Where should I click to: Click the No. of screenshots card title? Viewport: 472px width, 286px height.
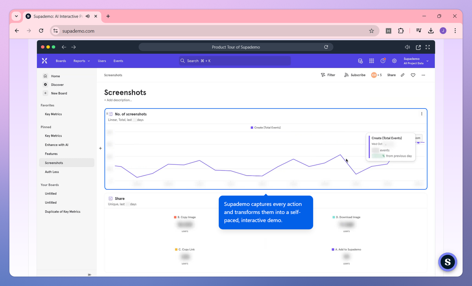[131, 114]
